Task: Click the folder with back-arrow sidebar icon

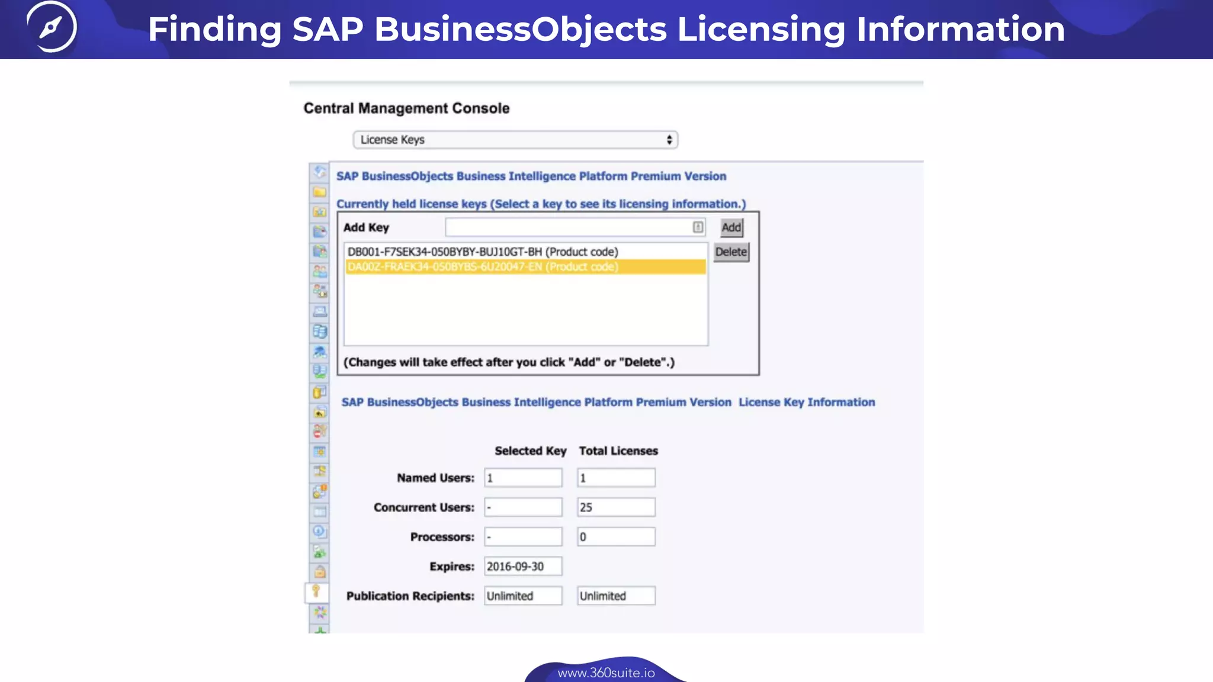Action: [320, 412]
